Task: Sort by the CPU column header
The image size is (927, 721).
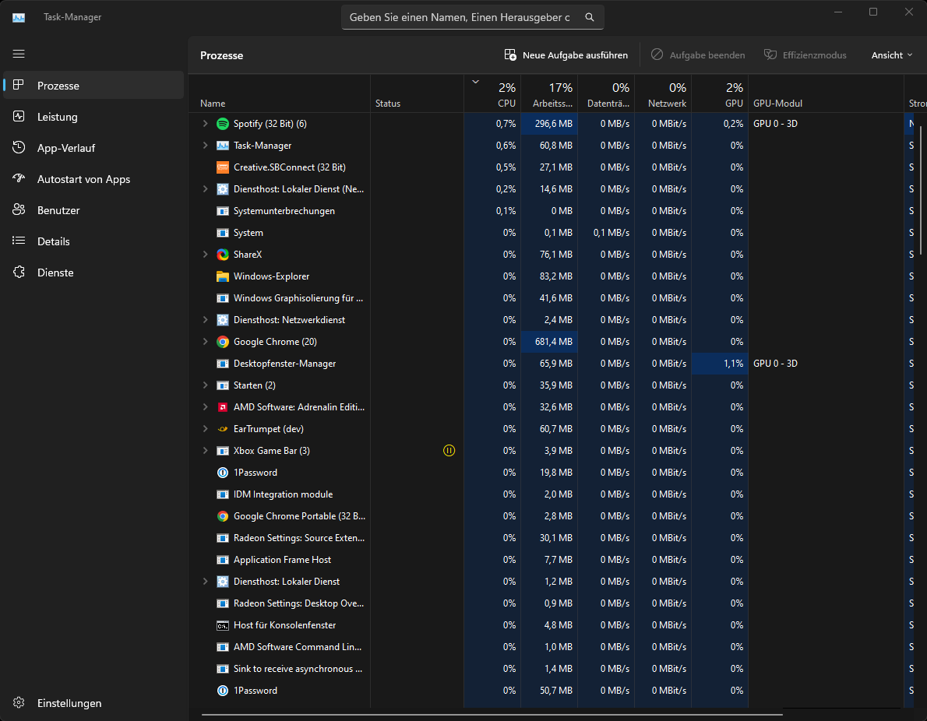Action: click(492, 94)
